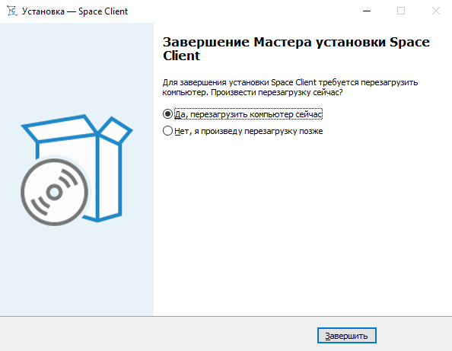Click the grey installation disc graphic
This screenshot has width=452, height=351.
(x=54, y=192)
